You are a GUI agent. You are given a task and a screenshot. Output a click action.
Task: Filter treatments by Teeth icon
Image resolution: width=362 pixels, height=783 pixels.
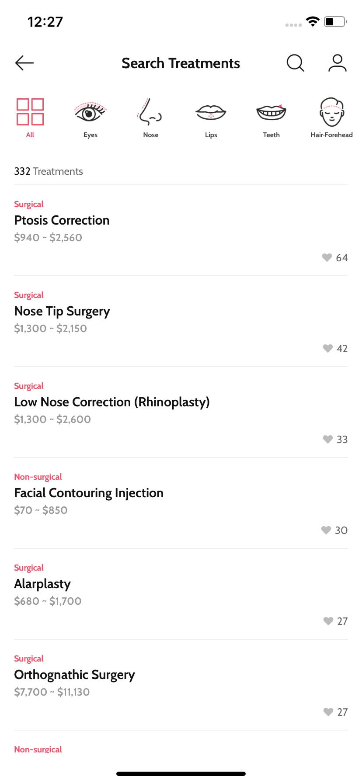click(x=271, y=112)
